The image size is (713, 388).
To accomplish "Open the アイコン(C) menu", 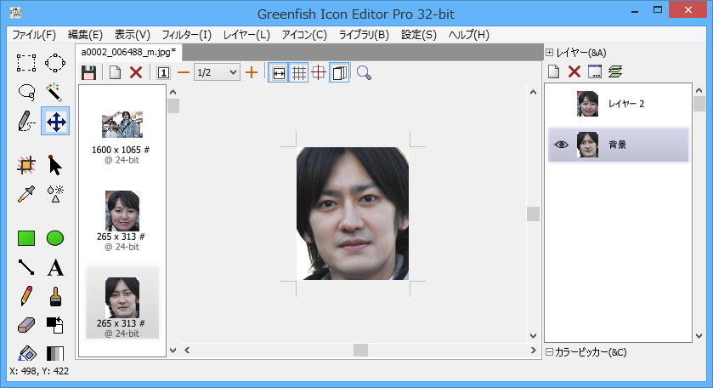I will click(304, 35).
